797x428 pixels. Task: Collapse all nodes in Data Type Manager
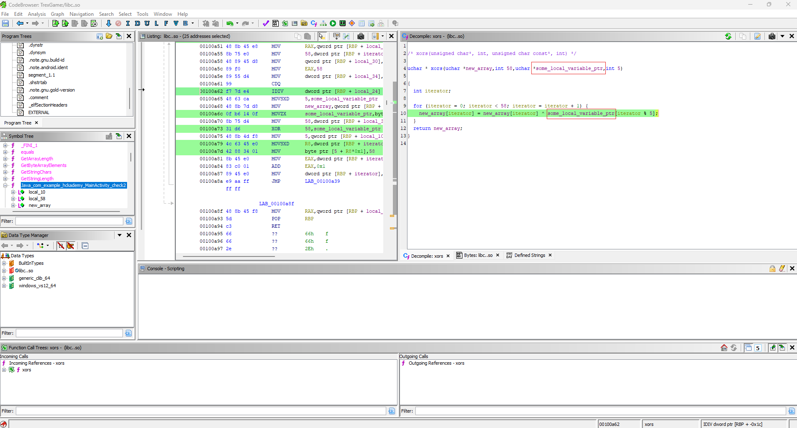click(85, 246)
